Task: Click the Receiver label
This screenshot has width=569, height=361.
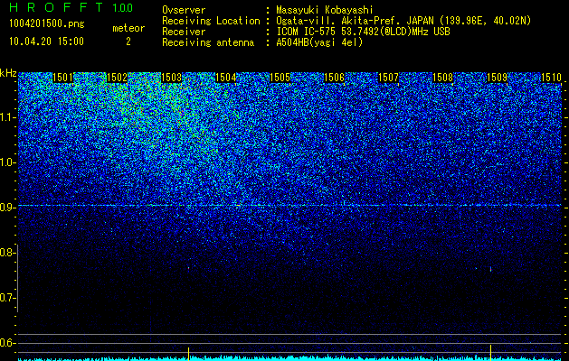Action: point(184,32)
